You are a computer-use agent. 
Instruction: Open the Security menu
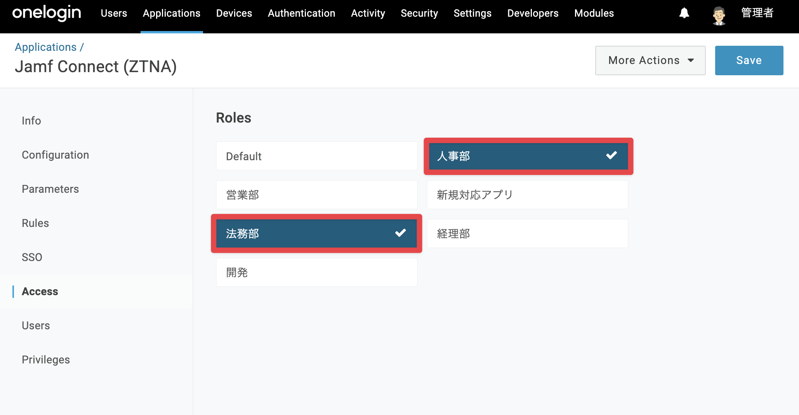(x=419, y=13)
